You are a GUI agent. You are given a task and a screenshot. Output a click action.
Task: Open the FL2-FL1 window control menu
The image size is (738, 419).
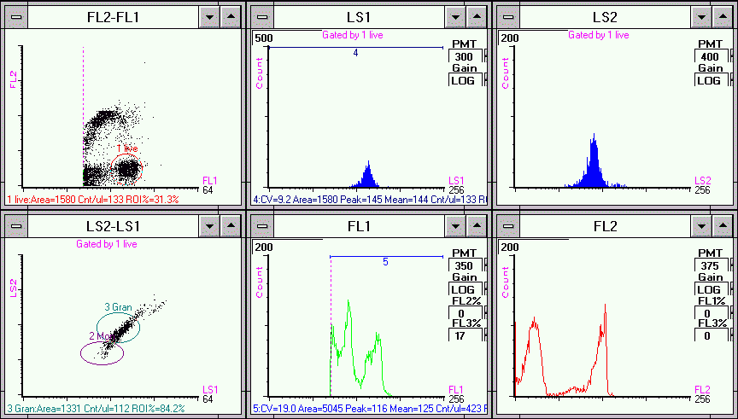16,16
